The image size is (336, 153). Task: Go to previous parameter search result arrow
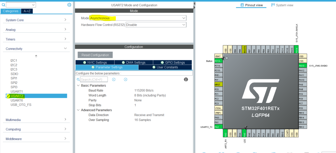point(114,79)
